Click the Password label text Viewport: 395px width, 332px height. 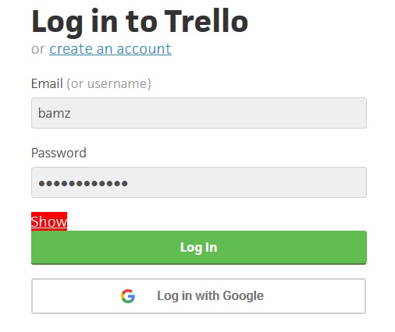tap(59, 153)
